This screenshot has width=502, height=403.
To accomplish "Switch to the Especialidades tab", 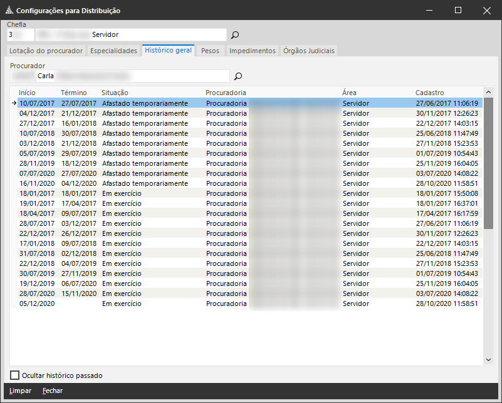I will tap(113, 51).
